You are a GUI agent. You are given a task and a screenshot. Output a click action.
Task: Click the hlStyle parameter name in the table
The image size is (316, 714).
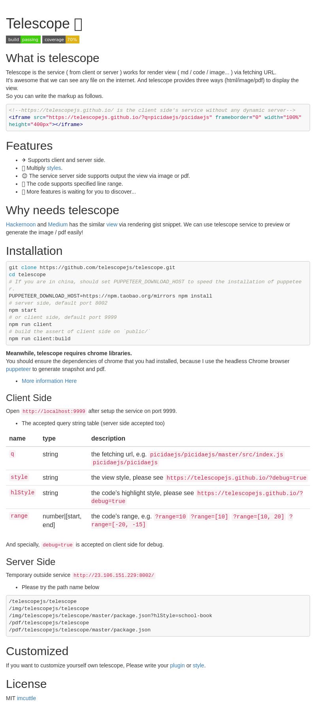coord(23,493)
